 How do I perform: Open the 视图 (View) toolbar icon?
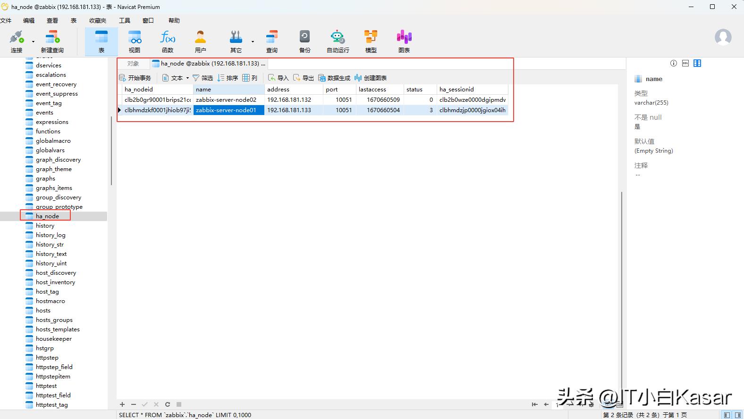pos(135,41)
